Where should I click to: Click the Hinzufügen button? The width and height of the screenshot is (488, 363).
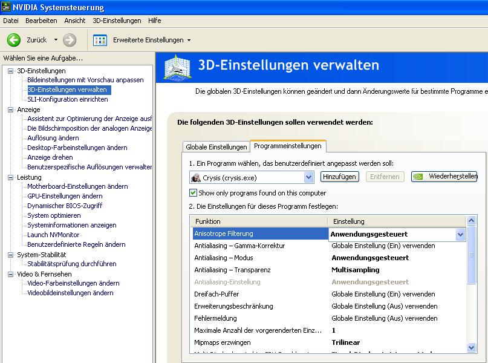click(340, 177)
